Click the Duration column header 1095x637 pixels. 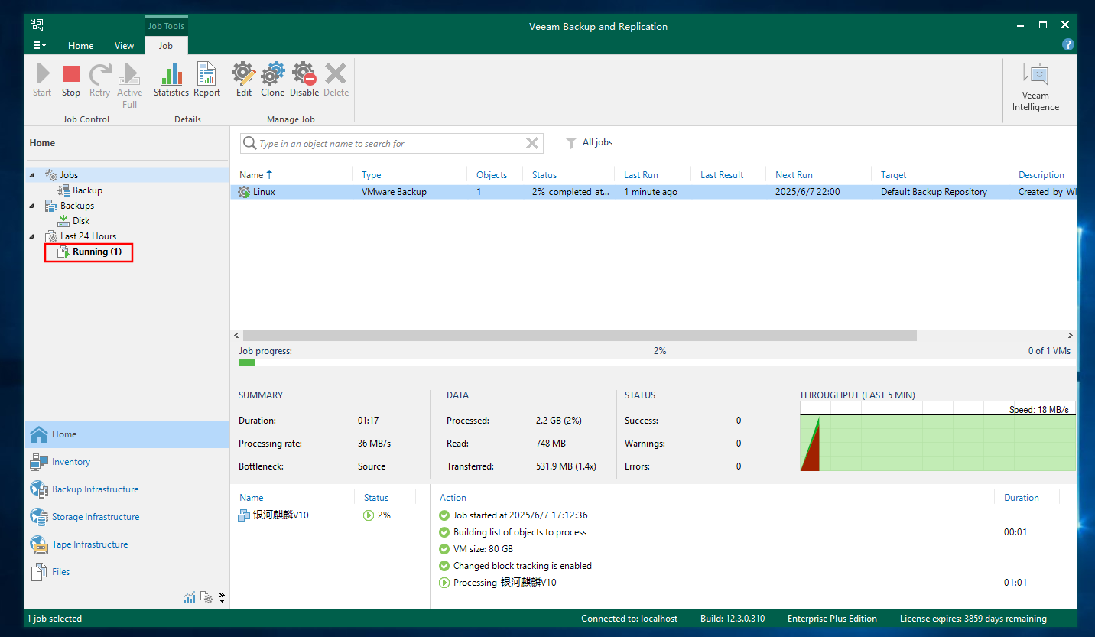tap(1021, 498)
